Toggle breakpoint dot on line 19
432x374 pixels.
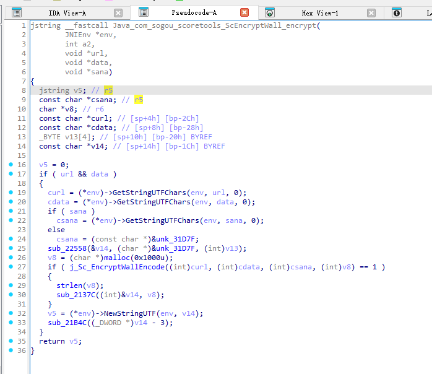(x=11, y=193)
